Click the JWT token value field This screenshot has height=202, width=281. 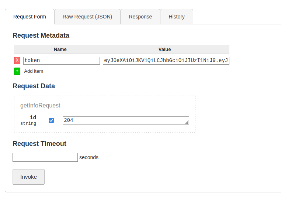(166, 61)
